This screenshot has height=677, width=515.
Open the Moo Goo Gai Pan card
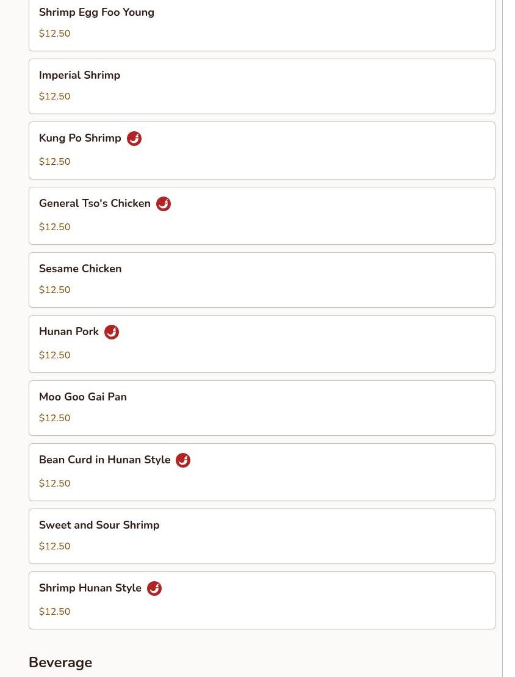262,408
